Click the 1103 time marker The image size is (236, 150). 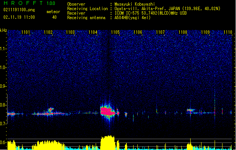[x=71, y=32]
